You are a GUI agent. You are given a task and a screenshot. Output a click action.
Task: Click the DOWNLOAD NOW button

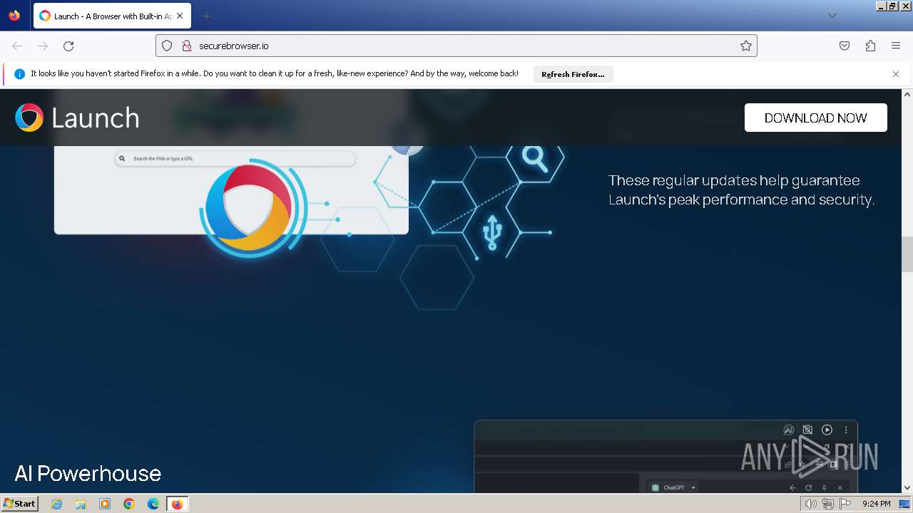click(816, 118)
